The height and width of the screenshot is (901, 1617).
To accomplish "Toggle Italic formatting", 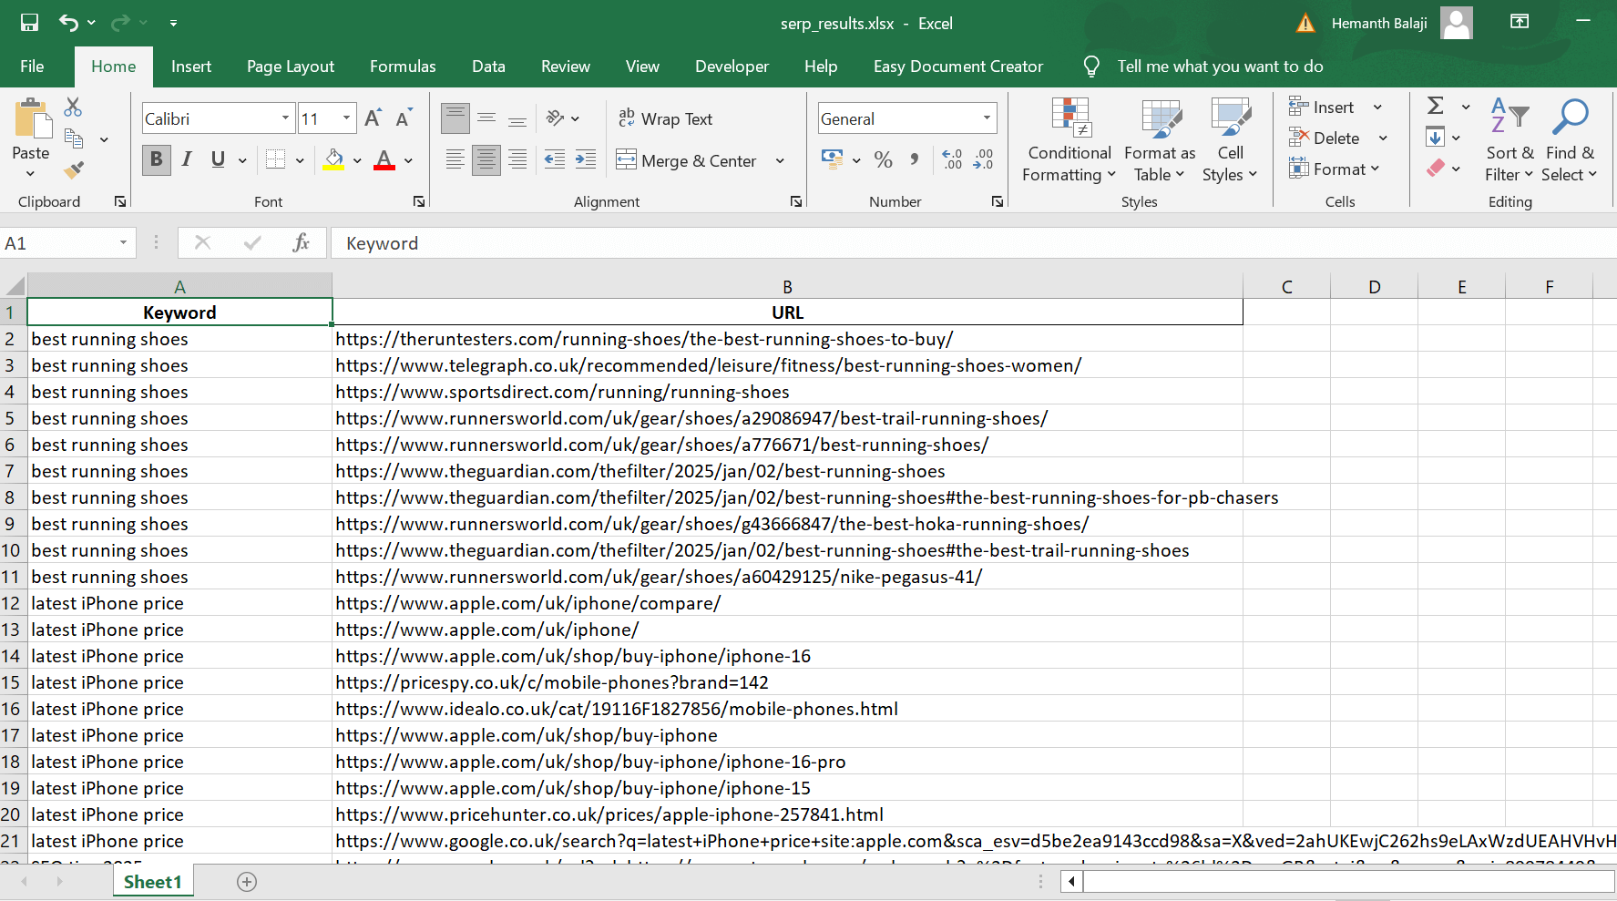I will (x=187, y=160).
